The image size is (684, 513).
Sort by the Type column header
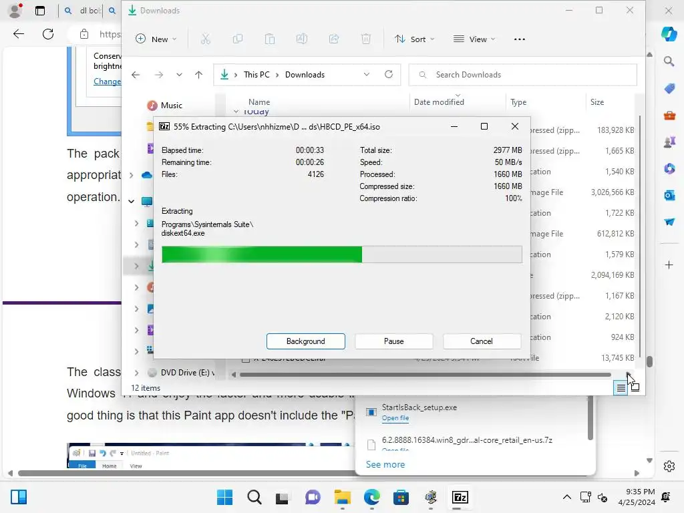pos(518,102)
